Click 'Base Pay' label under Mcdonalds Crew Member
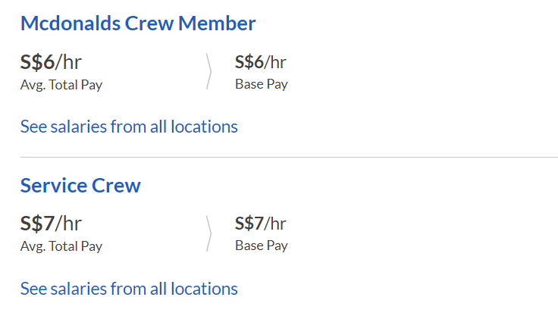558x319 pixels. pyautogui.click(x=261, y=84)
